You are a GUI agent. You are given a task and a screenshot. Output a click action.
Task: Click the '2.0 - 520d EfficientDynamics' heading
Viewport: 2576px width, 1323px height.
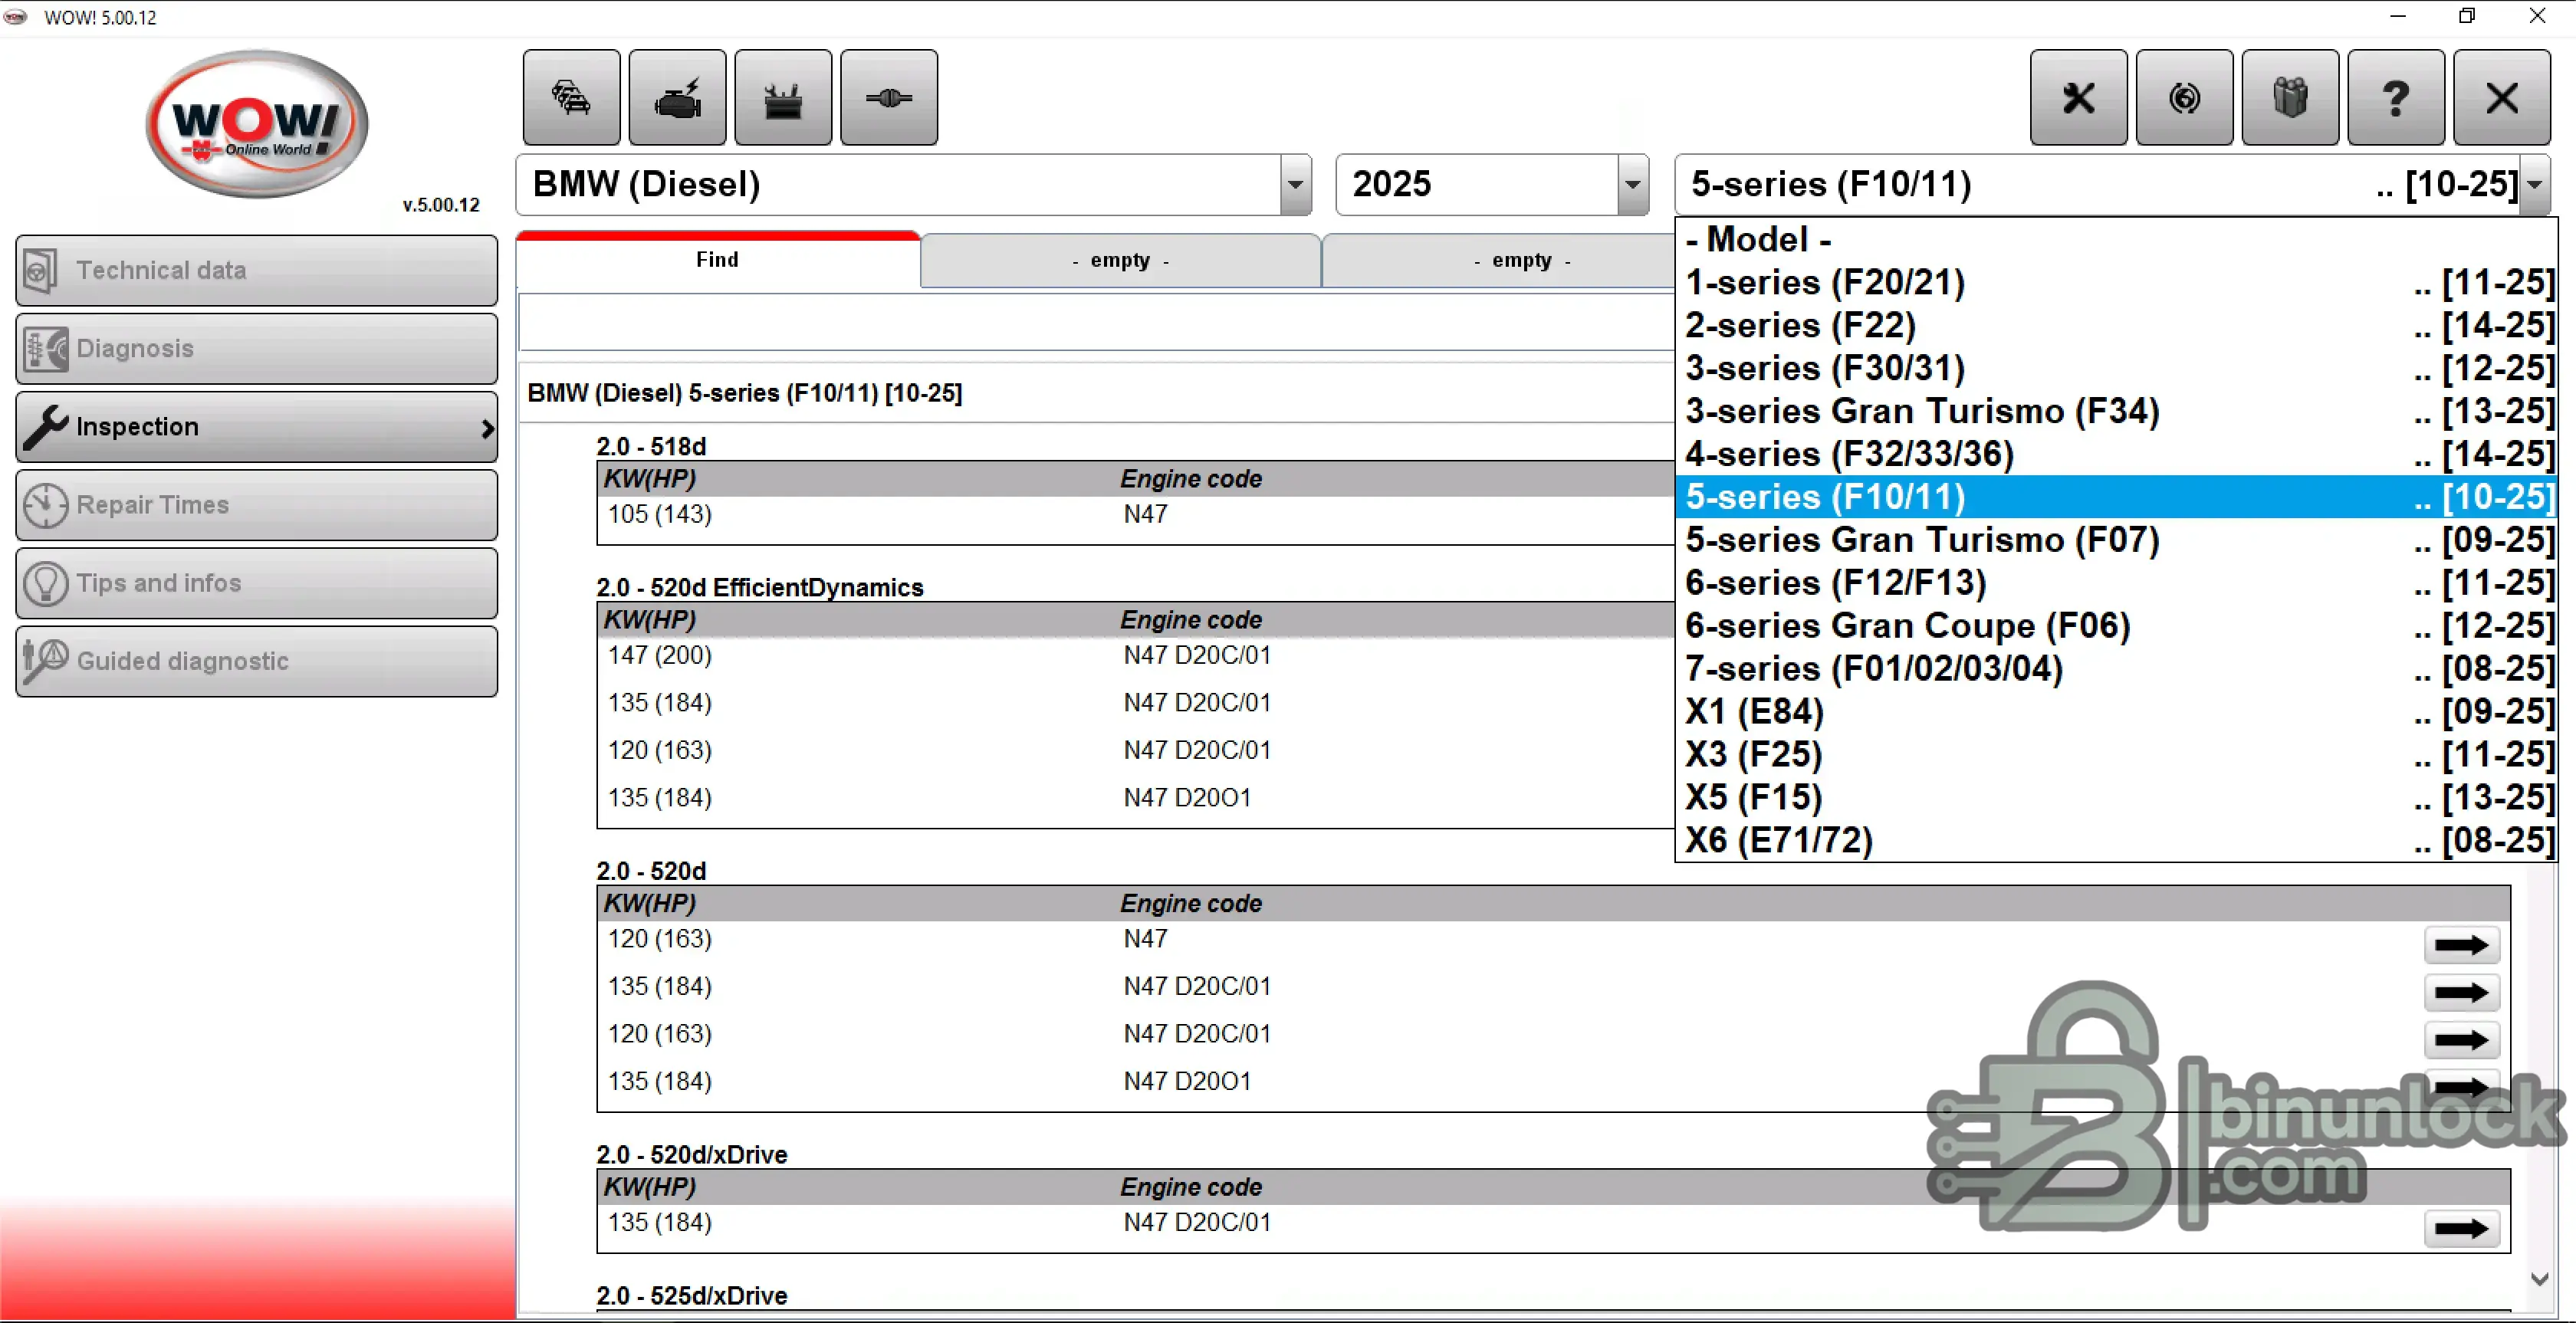(x=760, y=587)
